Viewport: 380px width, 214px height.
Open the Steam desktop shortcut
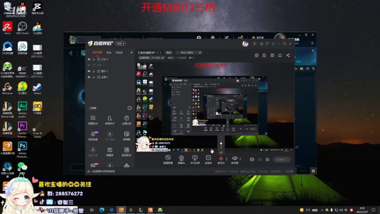pos(38,88)
